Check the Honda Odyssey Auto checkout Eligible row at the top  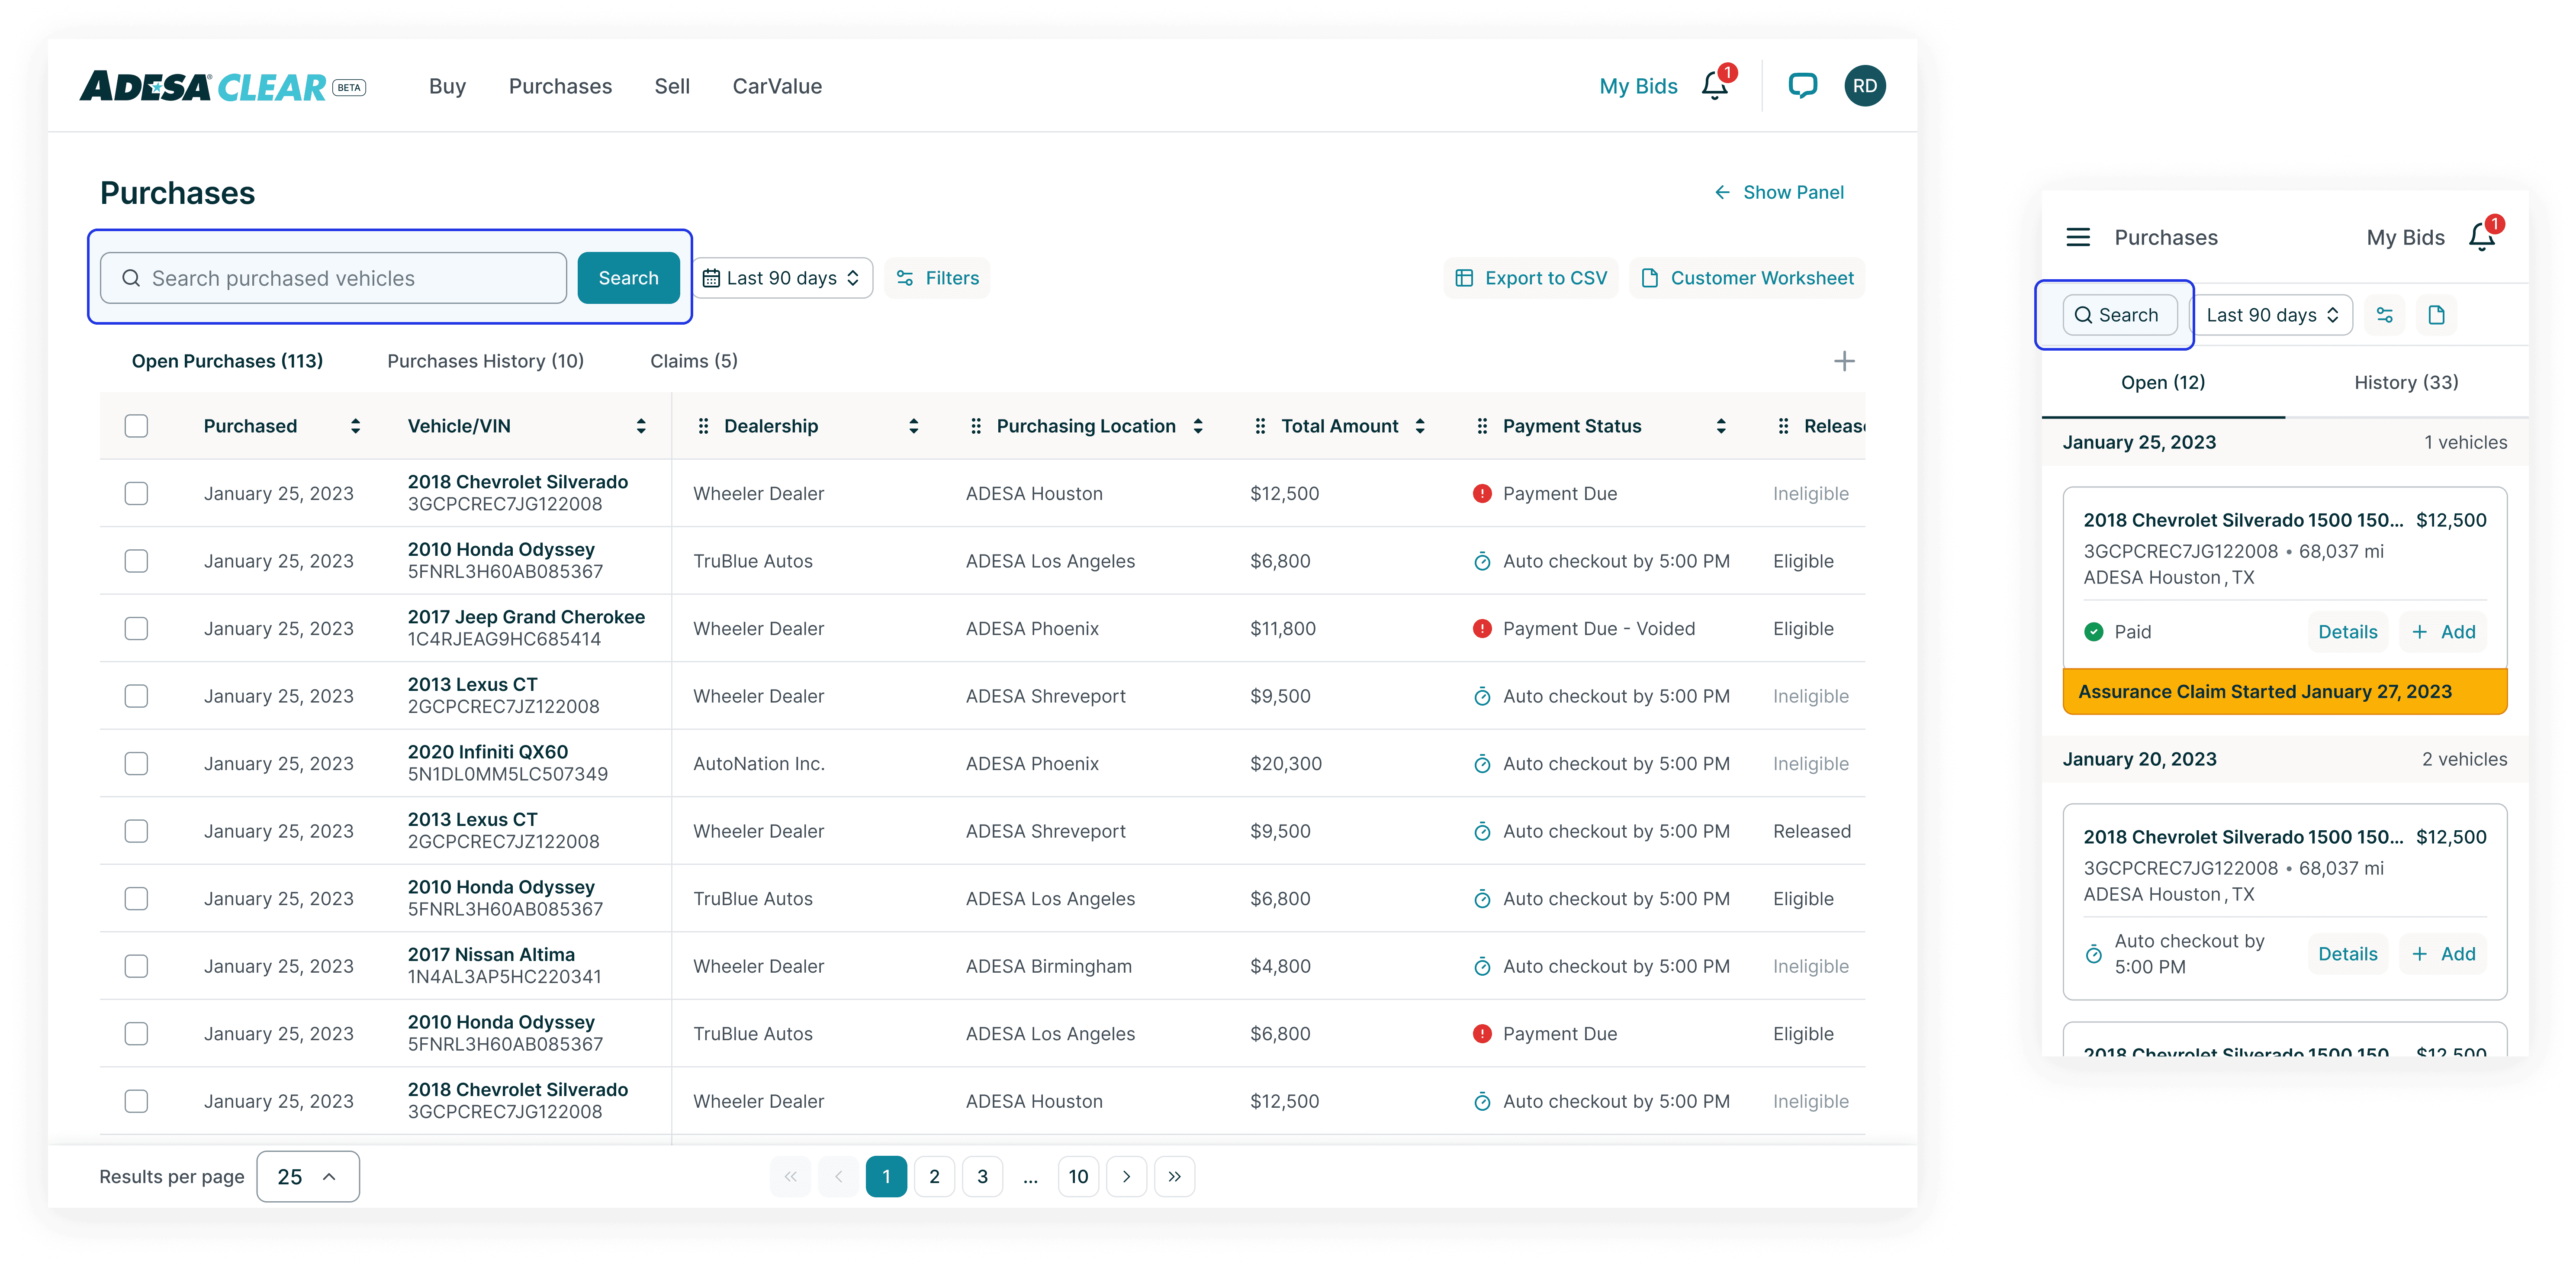click(136, 561)
